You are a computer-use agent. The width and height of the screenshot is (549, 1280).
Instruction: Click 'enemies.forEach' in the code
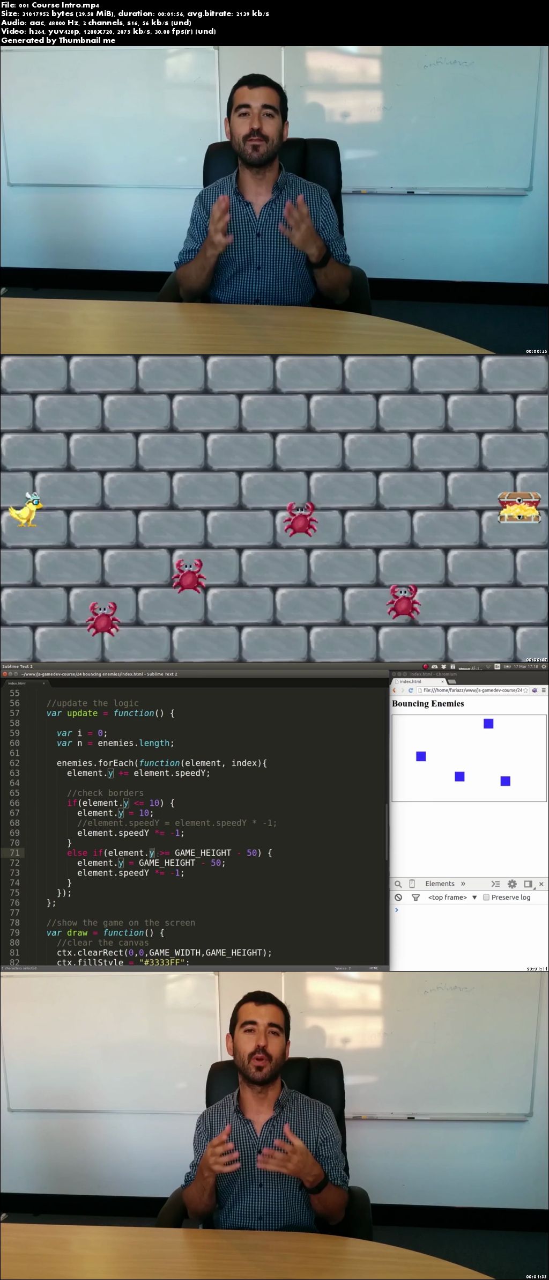(x=95, y=763)
